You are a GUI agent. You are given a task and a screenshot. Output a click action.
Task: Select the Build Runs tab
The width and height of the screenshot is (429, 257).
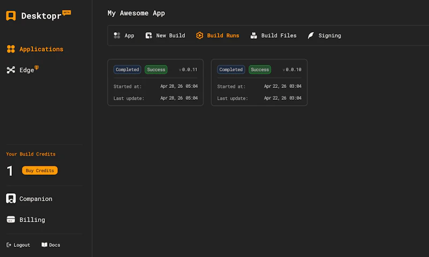tap(218, 35)
